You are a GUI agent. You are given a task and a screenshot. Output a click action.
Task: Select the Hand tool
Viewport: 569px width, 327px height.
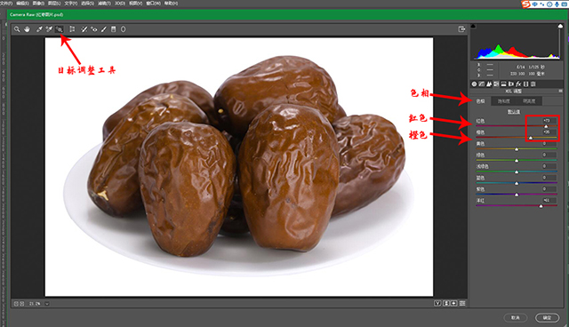pos(27,29)
